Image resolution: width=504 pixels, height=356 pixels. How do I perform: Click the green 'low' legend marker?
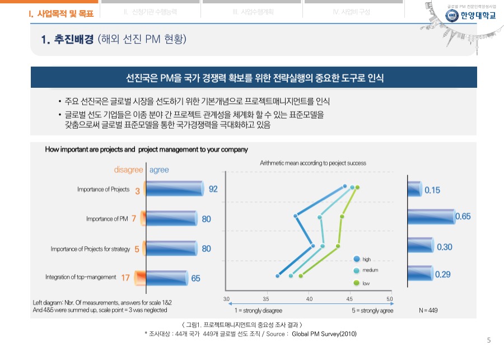(x=357, y=283)
